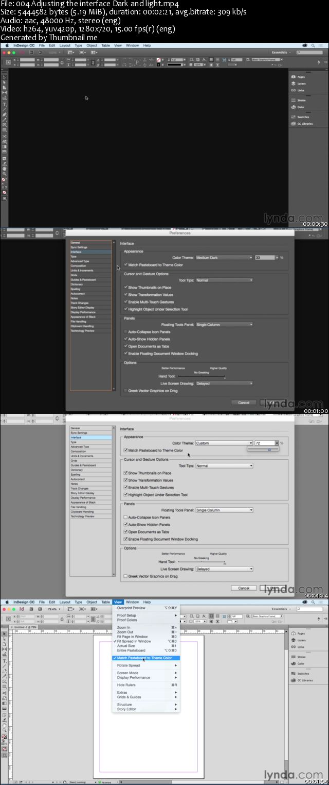
Task: Open the Essentials workspace switcher in dark workspace
Action: pyautogui.click(x=282, y=53)
